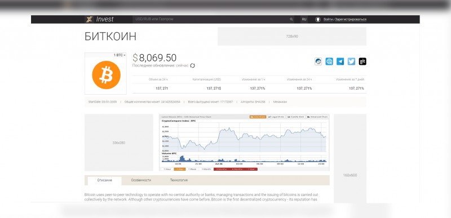Screen dimensions: 451x218
Task: Click the orange Bitcoin logo image
Action: (x=106, y=75)
